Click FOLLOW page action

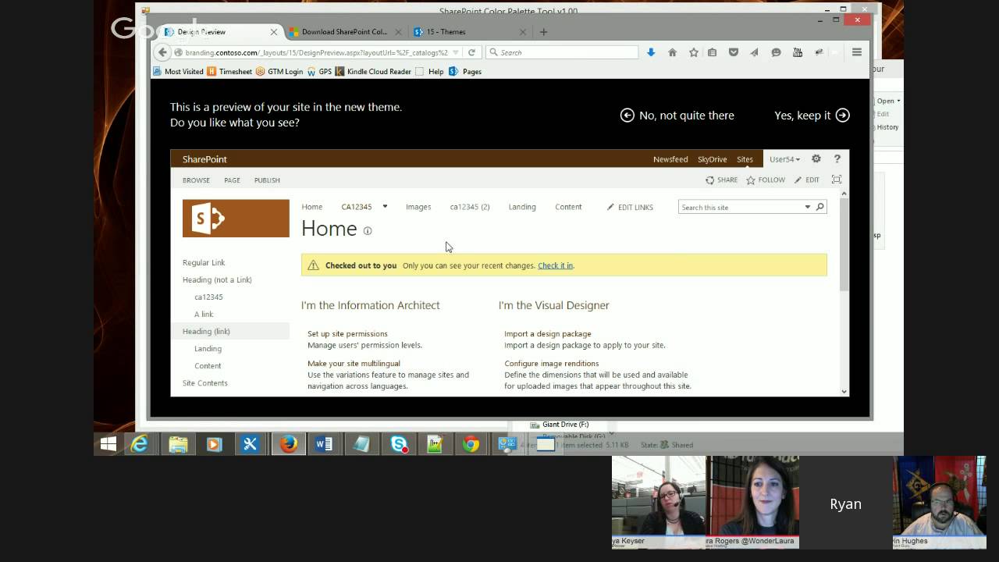(766, 180)
